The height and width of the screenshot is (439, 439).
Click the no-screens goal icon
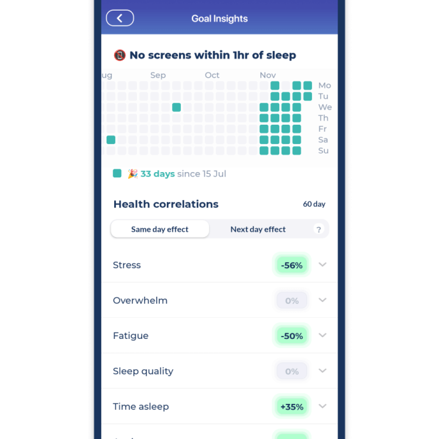click(119, 55)
